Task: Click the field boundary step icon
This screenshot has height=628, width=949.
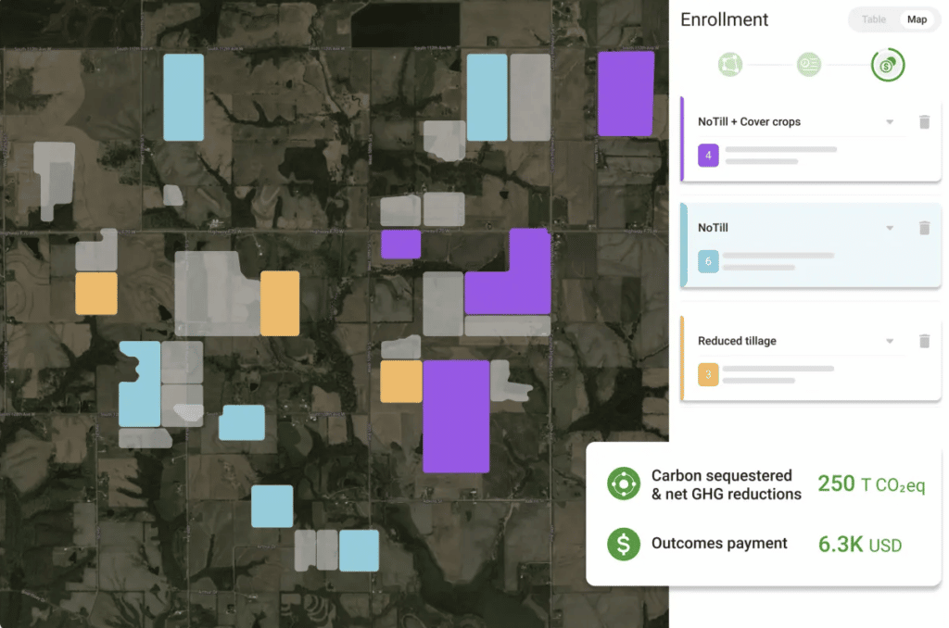Action: click(730, 64)
